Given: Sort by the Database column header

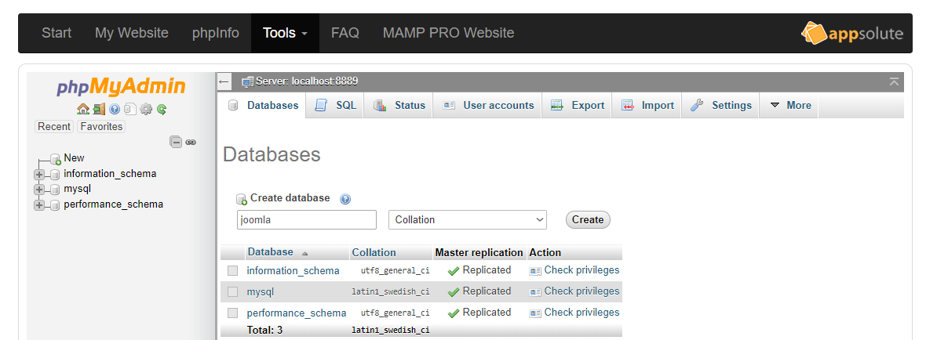Looking at the screenshot, I should tap(271, 252).
